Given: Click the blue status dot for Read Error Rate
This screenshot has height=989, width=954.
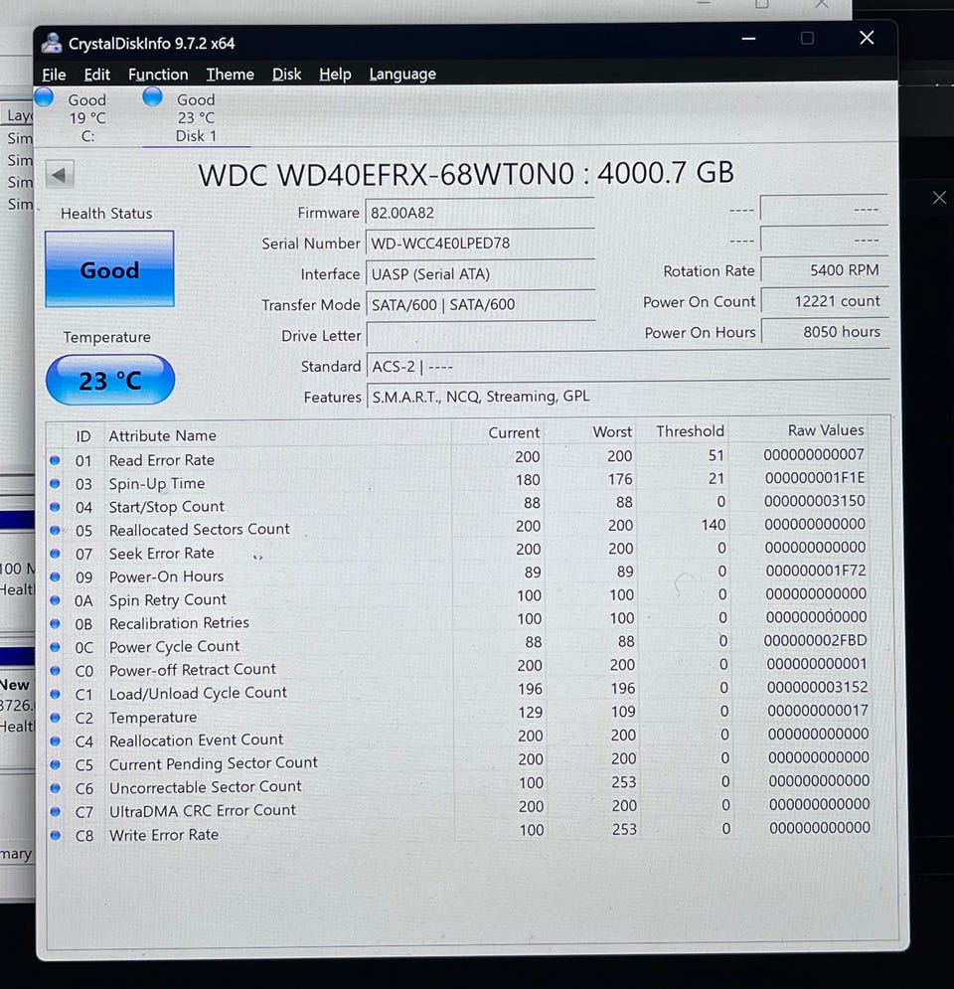Looking at the screenshot, I should pos(56,459).
